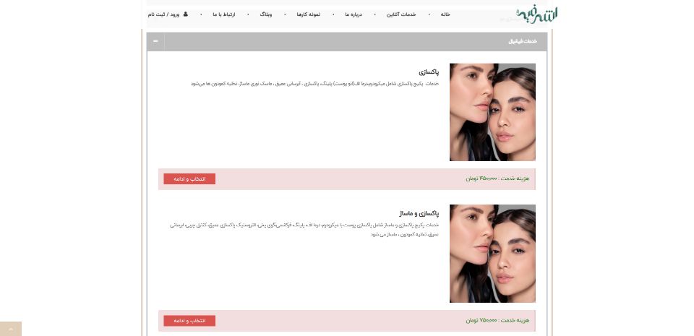Click ورود / ثبت نام login link
The height and width of the screenshot is (336, 694).
(x=163, y=14)
